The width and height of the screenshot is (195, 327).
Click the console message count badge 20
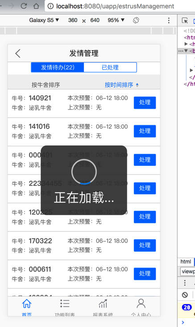point(187,307)
